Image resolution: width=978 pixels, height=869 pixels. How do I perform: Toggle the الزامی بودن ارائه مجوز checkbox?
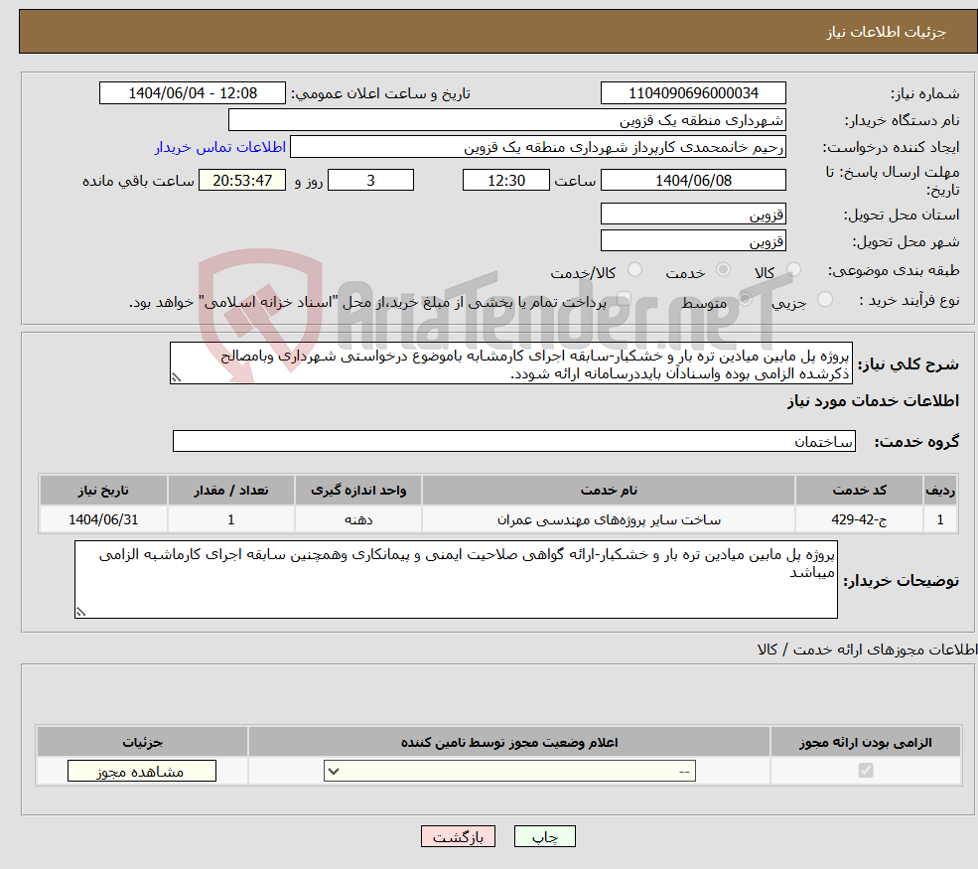click(x=866, y=771)
